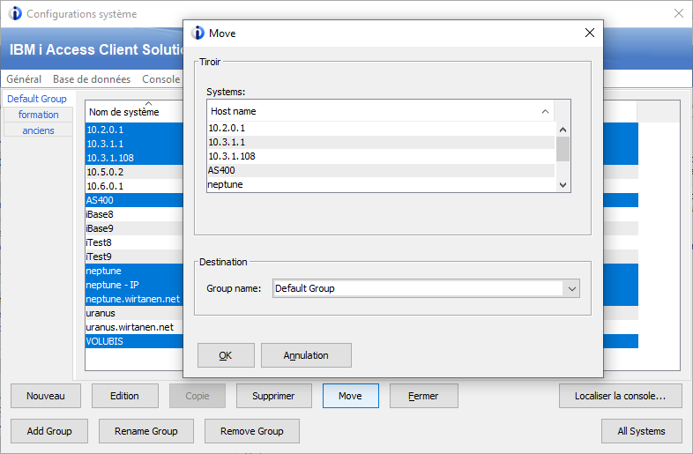Select 10.2.0.1 in the Move Systems list
Image resolution: width=693 pixels, height=454 pixels.
pos(381,128)
